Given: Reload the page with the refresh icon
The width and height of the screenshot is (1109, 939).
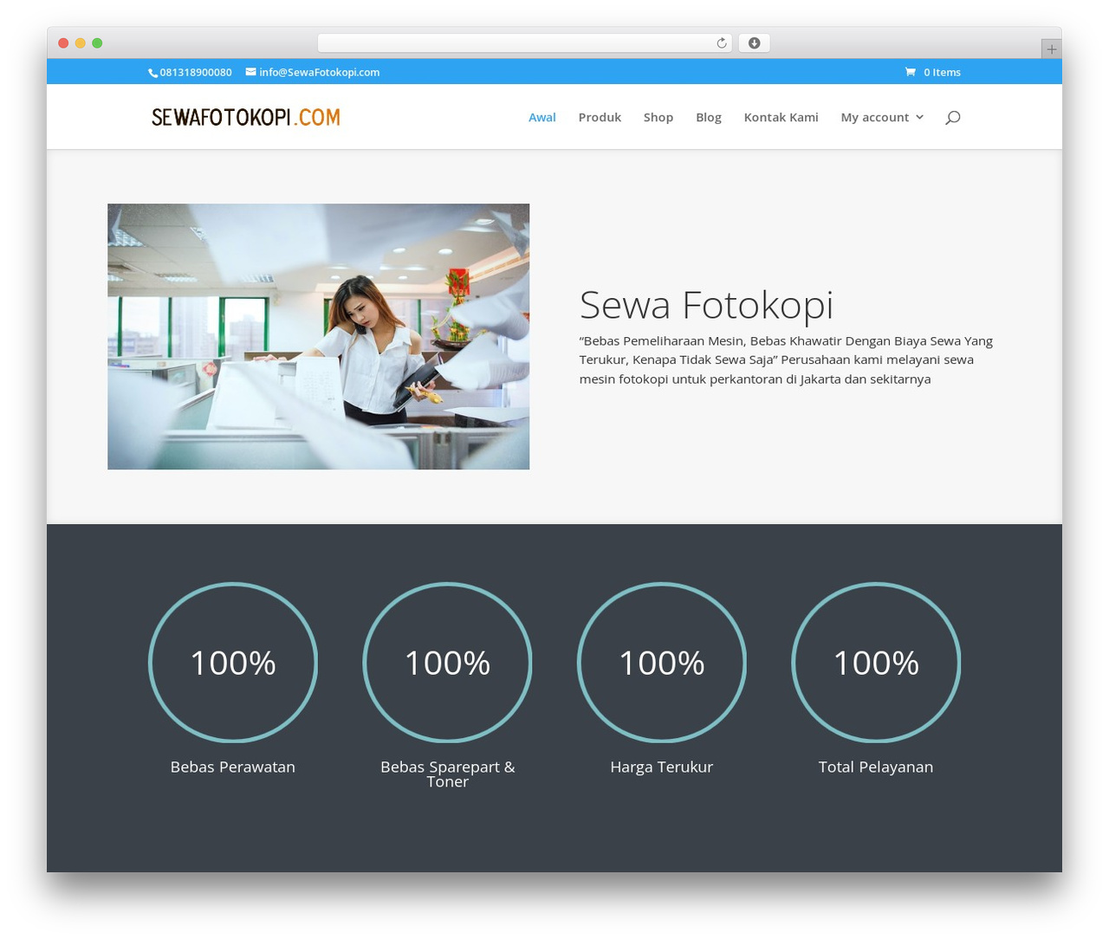Looking at the screenshot, I should (722, 43).
